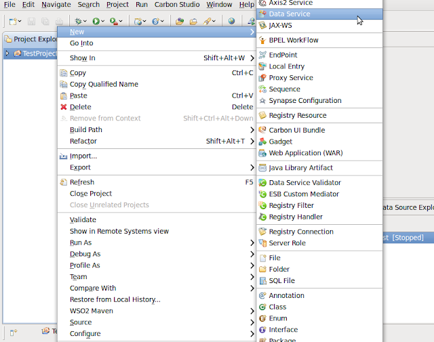
Task: Pick Registry Filter icon item
Action: [x=319, y=205]
